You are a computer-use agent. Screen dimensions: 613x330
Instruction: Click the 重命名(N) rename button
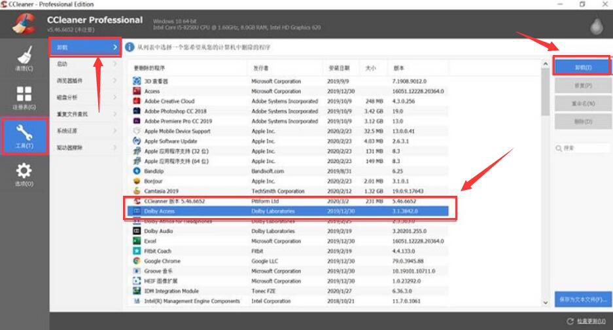coord(583,103)
